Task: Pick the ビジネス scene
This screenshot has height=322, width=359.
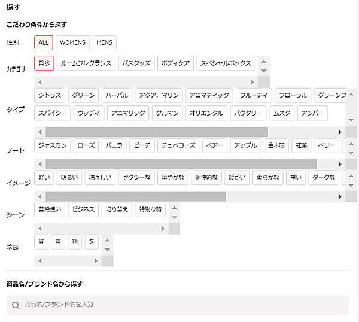Action: tap(83, 209)
